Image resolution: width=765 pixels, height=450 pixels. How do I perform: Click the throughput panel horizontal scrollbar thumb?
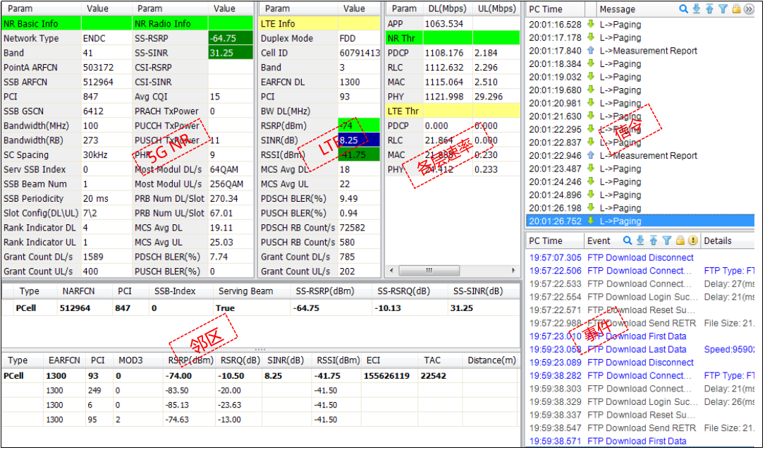(429, 270)
